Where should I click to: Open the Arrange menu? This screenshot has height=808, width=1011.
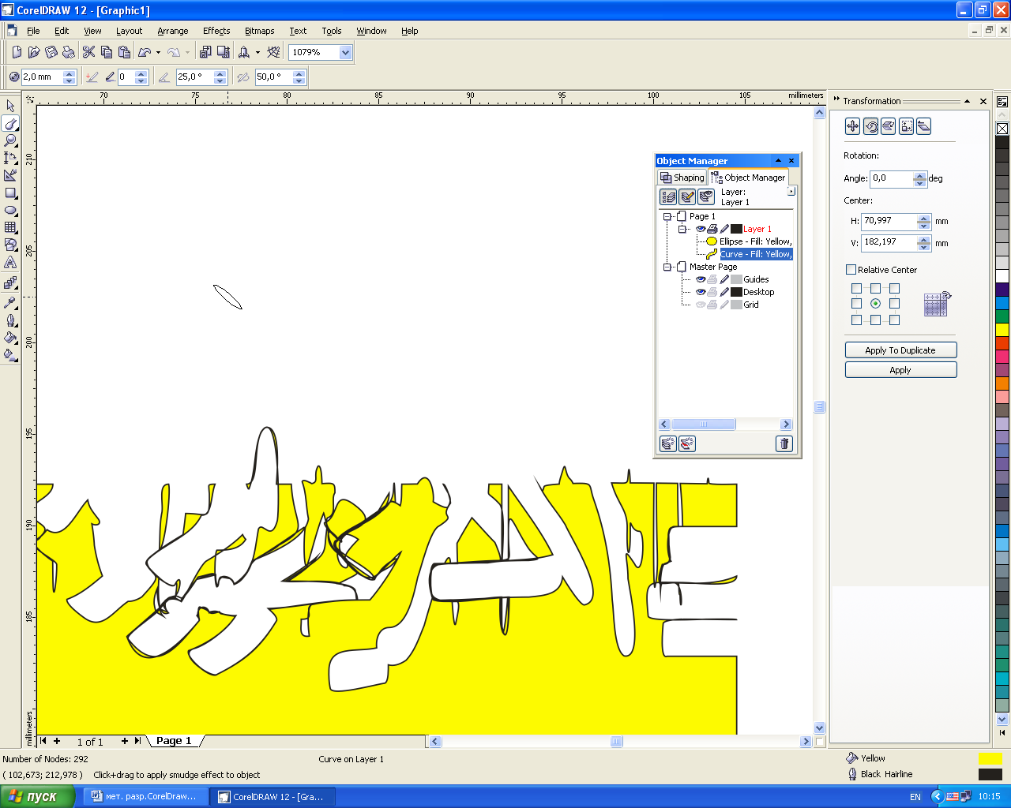tap(172, 31)
